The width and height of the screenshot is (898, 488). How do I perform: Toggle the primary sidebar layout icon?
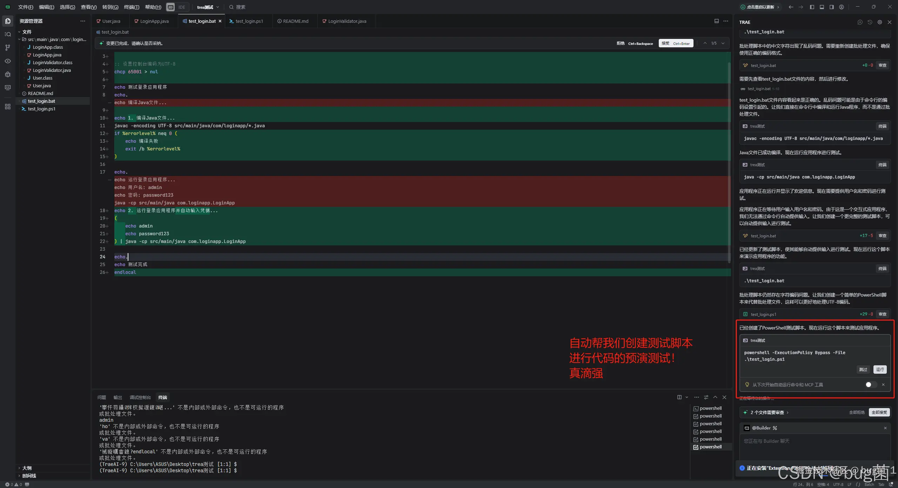(812, 7)
